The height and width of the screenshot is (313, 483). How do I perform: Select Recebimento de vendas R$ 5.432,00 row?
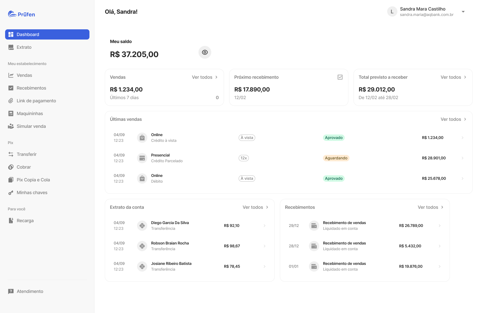365,246
